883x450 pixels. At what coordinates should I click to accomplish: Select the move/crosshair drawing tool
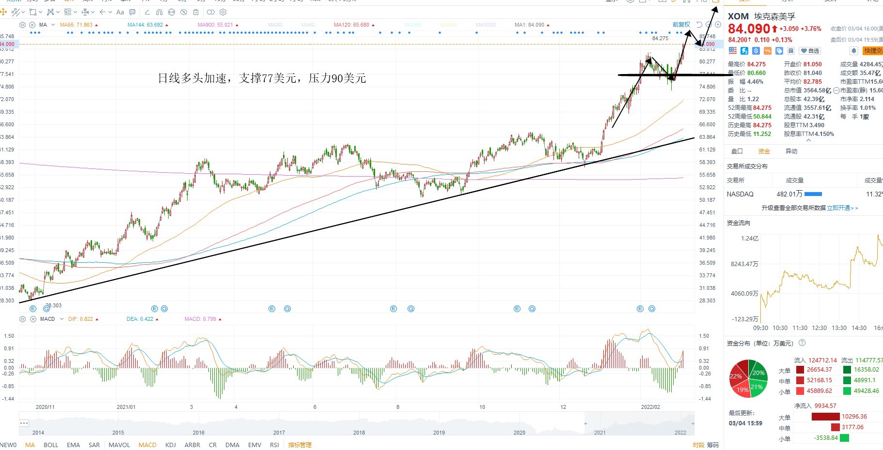click(x=3, y=12)
